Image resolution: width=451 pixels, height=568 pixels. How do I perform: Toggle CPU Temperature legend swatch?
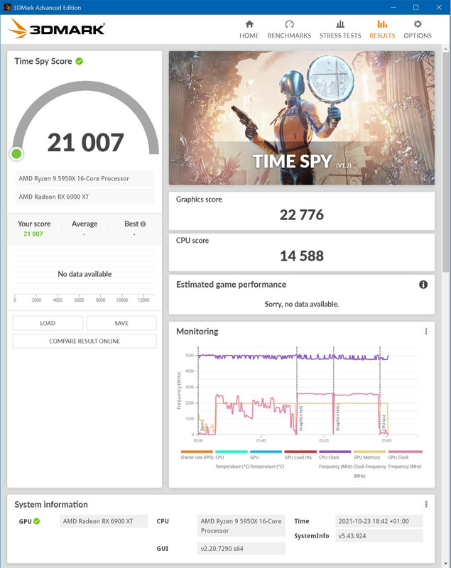pyautogui.click(x=231, y=452)
